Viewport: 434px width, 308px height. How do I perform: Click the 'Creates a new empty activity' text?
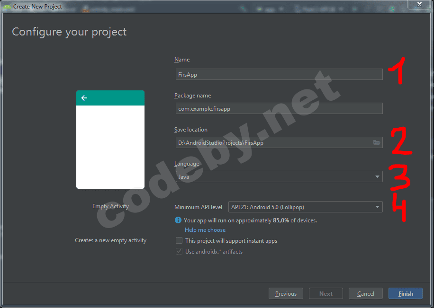tap(110, 240)
